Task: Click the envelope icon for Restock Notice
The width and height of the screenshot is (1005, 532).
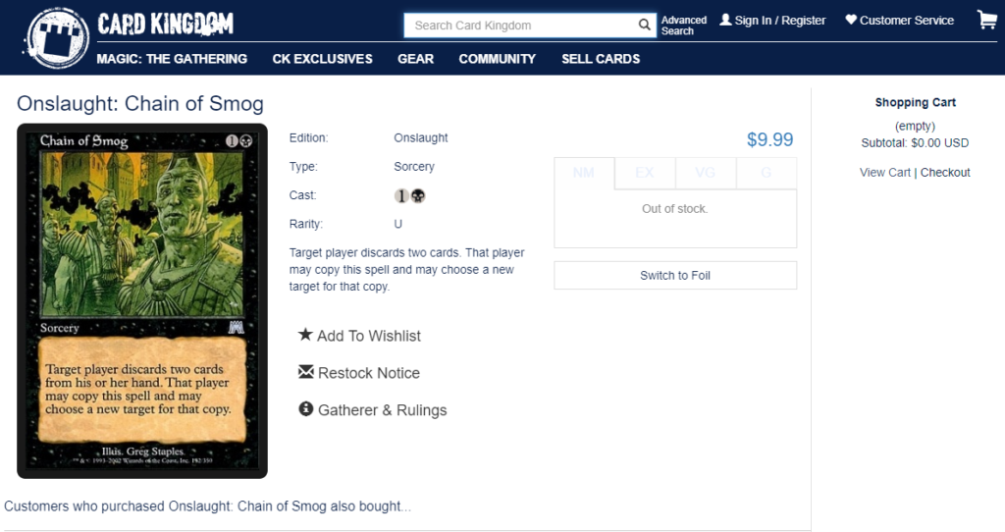Action: click(306, 372)
